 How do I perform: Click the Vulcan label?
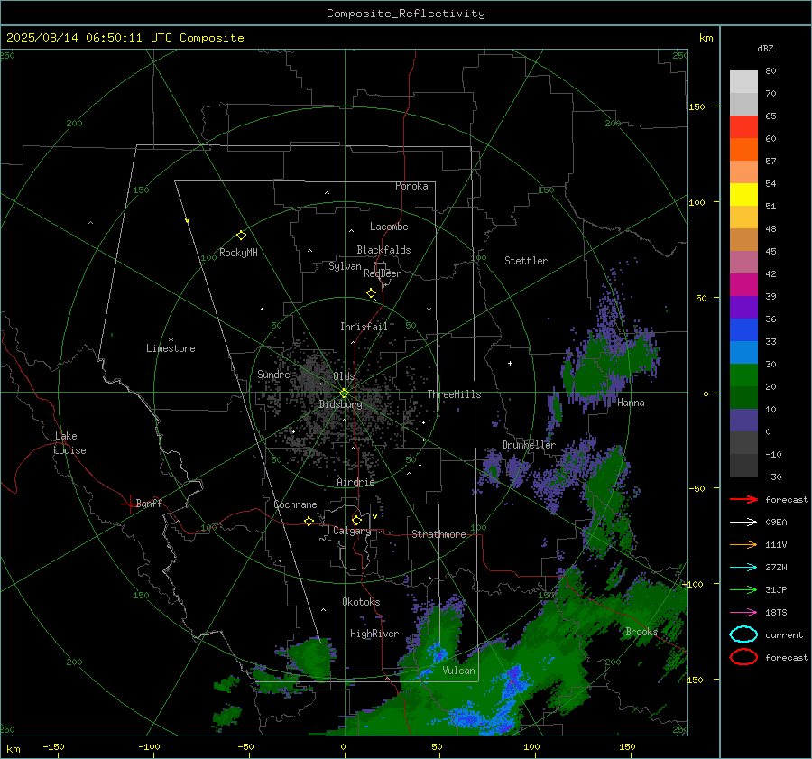(458, 671)
